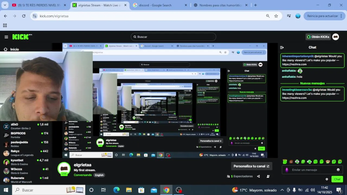
Task: View the 1 Espectadores viewer count
Action: (240, 176)
